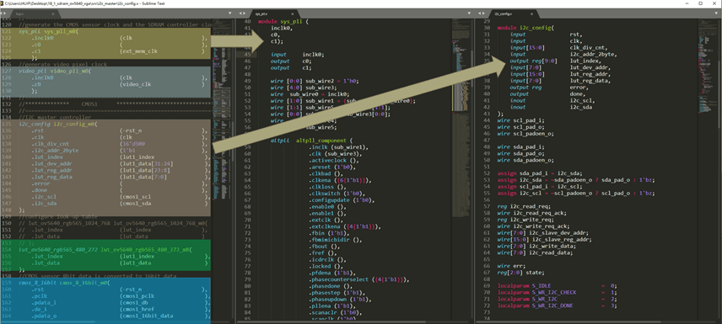Viewport: 722px width, 324px height.
Task: Click '.clk_div_cnt' on line 138 in top.v
Action: coord(51,144)
